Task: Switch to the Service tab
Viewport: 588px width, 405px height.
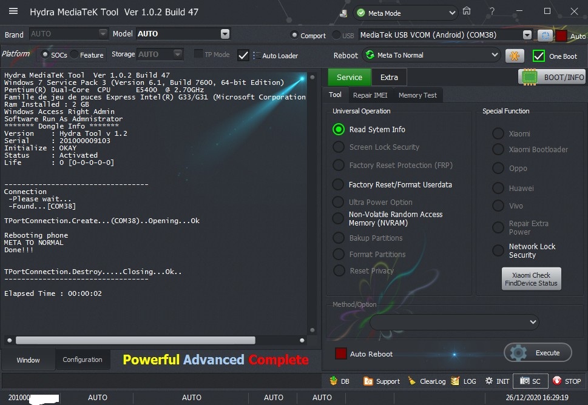Action: pos(350,77)
